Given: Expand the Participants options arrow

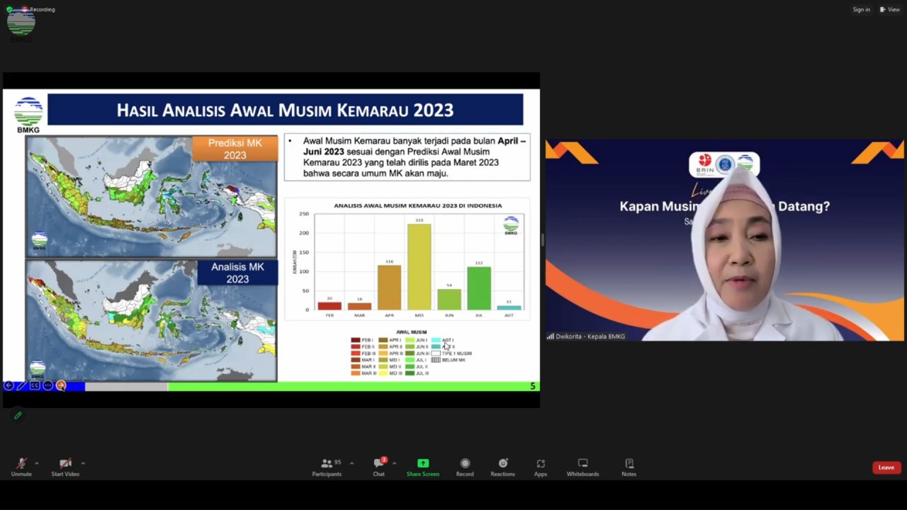Looking at the screenshot, I should [351, 463].
